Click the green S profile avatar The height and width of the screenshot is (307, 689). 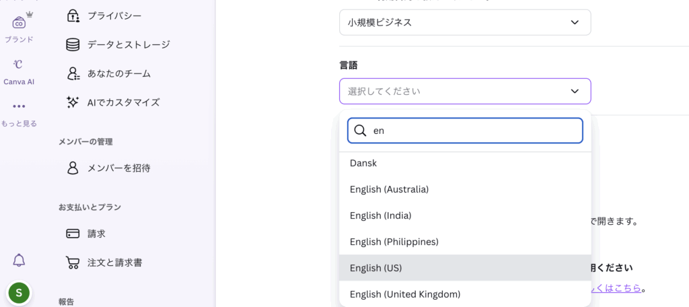point(19,293)
